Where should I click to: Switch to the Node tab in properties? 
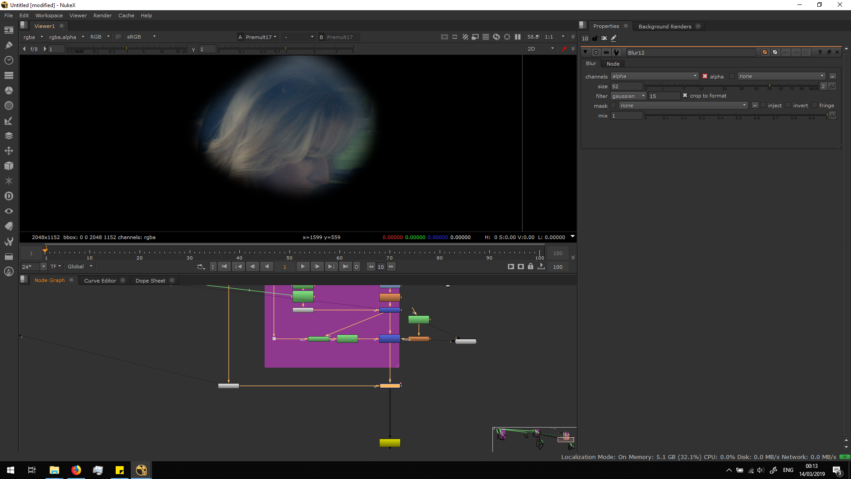coord(613,64)
